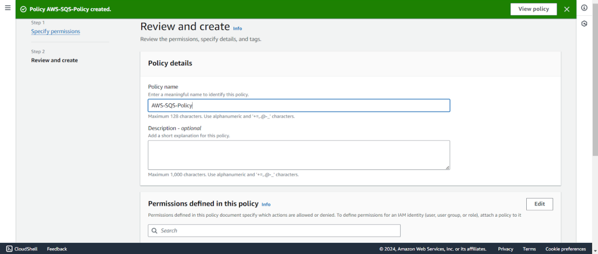Open the info panel circle icon

(584, 8)
